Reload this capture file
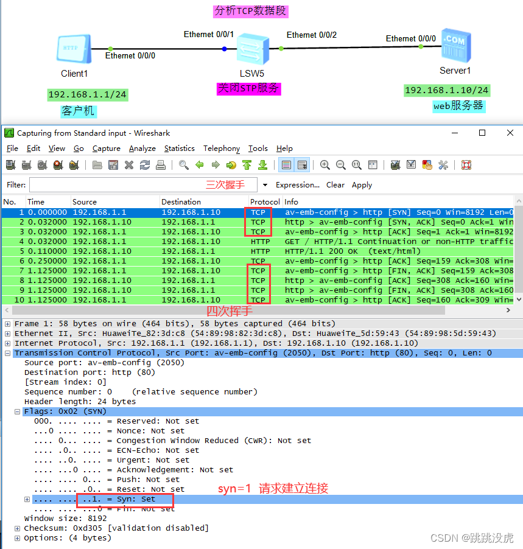Viewport: 523px width, 549px height. pos(145,165)
